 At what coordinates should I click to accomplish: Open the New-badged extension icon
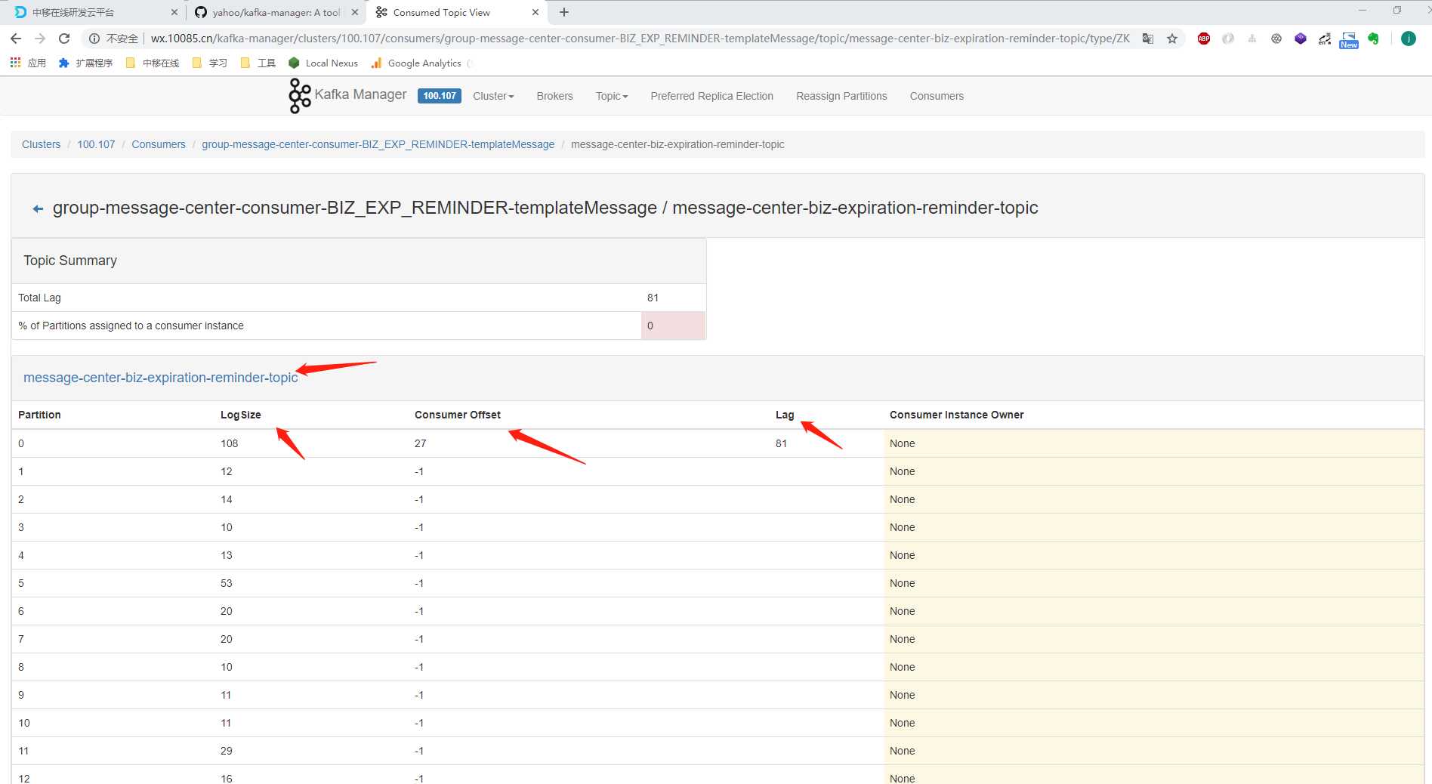[1349, 40]
